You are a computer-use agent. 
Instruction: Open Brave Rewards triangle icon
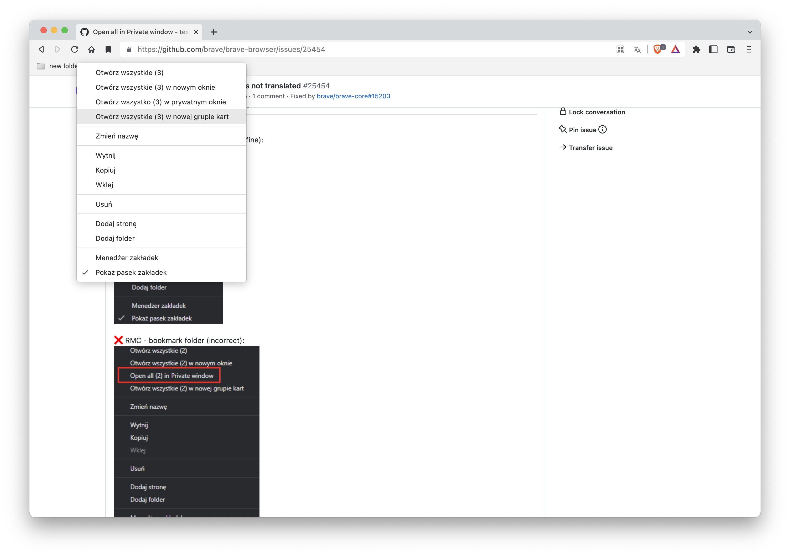[675, 49]
